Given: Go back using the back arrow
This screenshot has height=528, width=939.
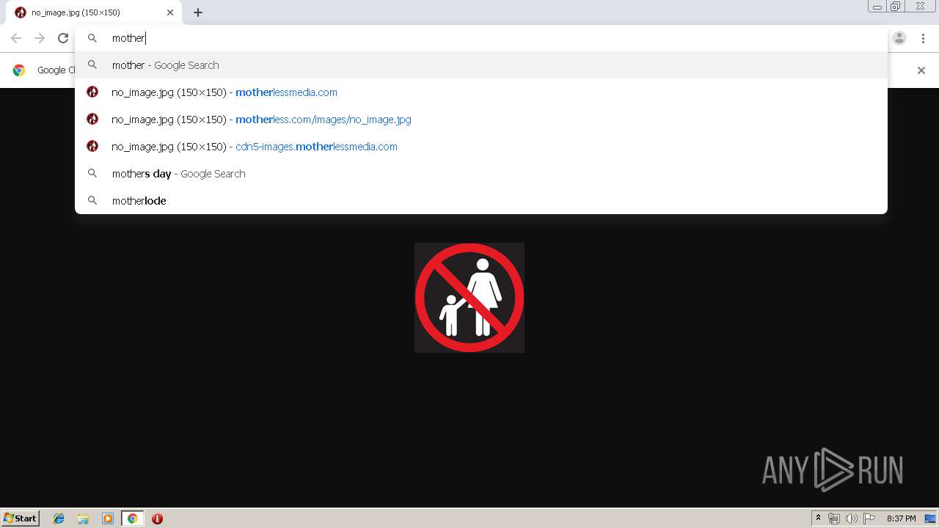Looking at the screenshot, I should click(16, 38).
